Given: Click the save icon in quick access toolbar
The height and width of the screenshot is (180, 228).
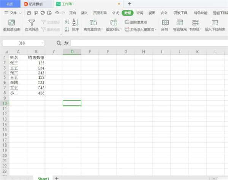Looking at the screenshot, I should (x=29, y=13).
